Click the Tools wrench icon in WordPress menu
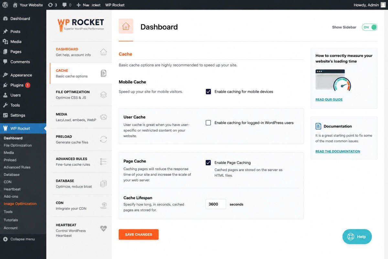 5,105
